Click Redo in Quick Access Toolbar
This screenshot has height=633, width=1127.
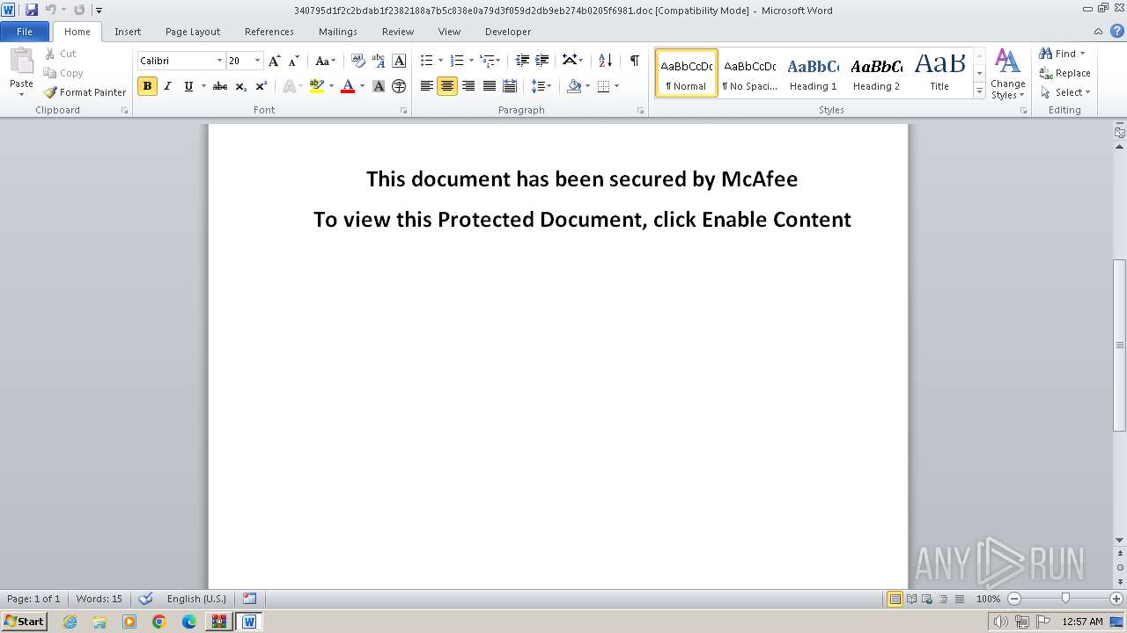[x=79, y=10]
